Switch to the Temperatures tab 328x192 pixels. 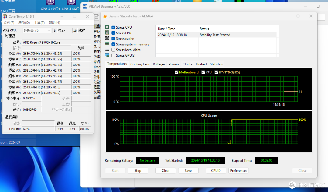click(x=117, y=64)
